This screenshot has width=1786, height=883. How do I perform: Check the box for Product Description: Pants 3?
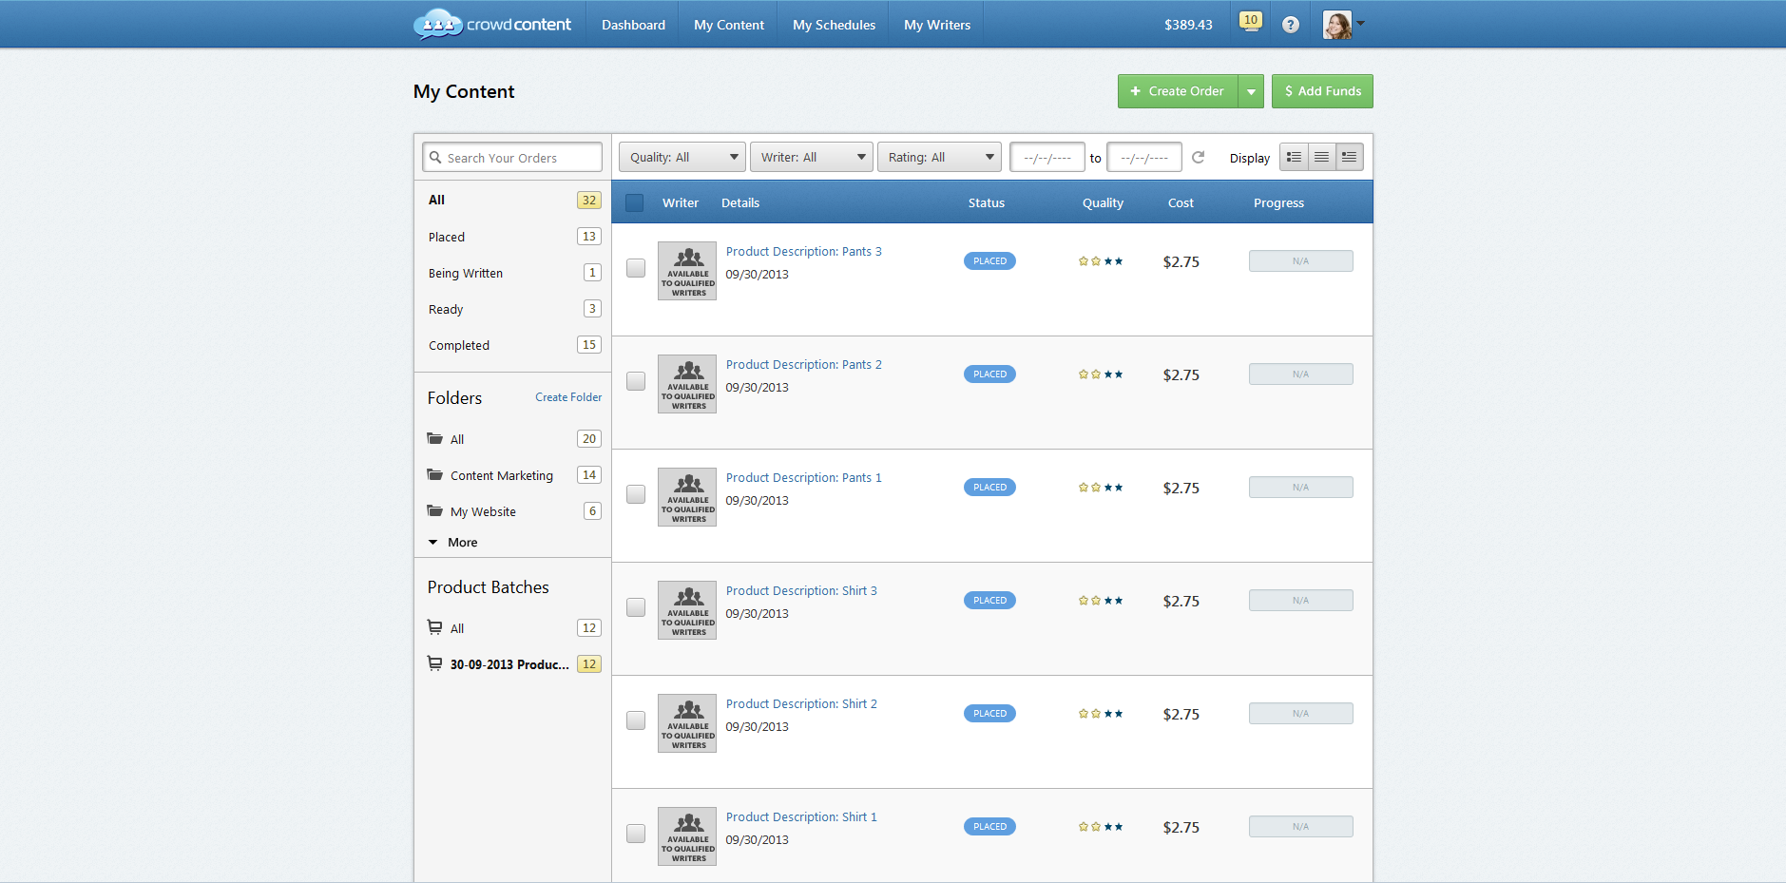click(635, 268)
